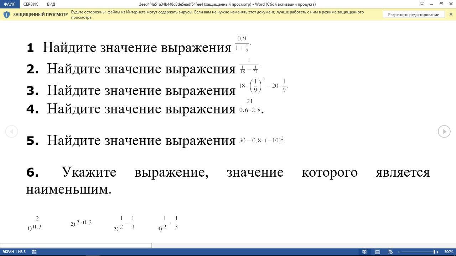The width and height of the screenshot is (456, 256).
Task: Open the ВИД menu
Action: point(51,4)
